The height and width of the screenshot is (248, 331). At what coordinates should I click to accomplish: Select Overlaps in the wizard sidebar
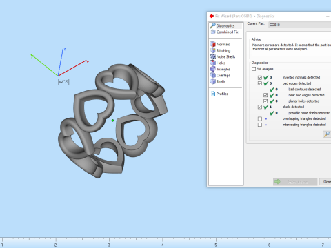pyautogui.click(x=220, y=75)
